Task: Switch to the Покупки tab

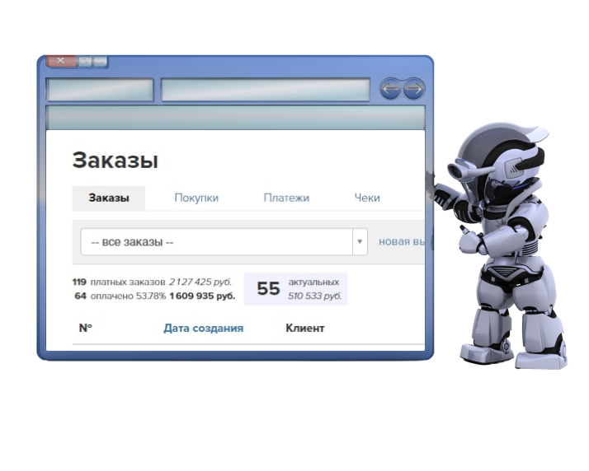Action: [x=196, y=198]
